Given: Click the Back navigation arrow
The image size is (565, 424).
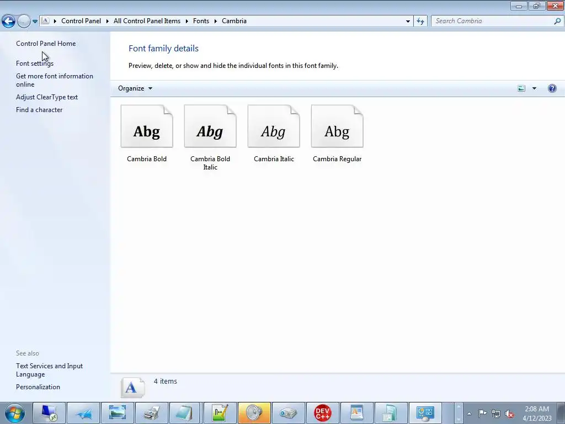Looking at the screenshot, I should (x=9, y=22).
